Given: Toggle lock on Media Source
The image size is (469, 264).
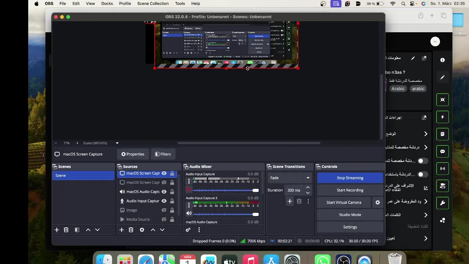Looking at the screenshot, I should pyautogui.click(x=172, y=219).
